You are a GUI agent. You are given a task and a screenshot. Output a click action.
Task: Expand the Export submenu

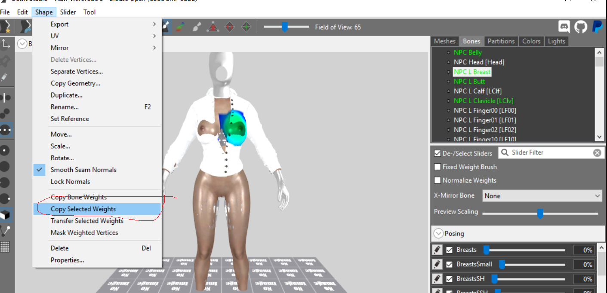click(x=97, y=24)
